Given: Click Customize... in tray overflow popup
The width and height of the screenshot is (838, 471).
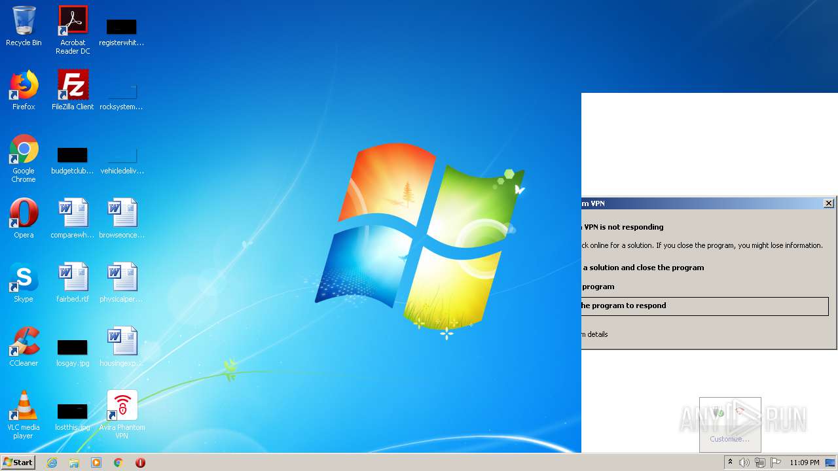Looking at the screenshot, I should point(730,439).
